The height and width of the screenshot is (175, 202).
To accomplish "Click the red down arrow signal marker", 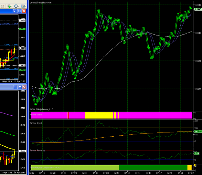I will coord(180,11).
